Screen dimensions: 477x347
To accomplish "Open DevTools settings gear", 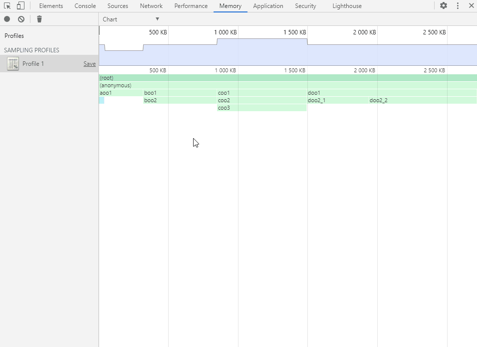I will (x=444, y=6).
